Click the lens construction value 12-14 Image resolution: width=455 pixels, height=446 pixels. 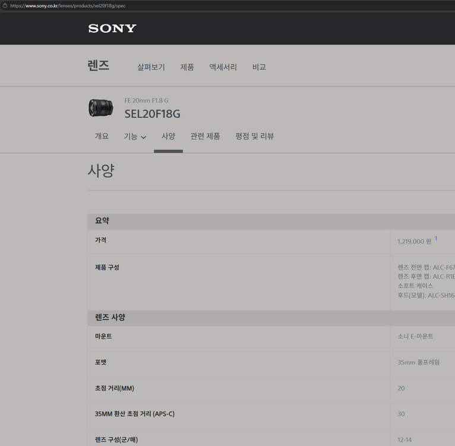[405, 439]
